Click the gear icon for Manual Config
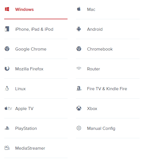Viewport: 144px width, 160px height. pyautogui.click(x=79, y=128)
